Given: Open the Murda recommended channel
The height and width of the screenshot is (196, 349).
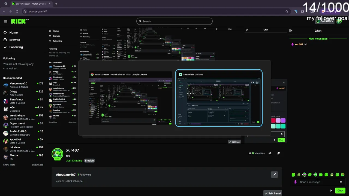Looking at the screenshot, I should [x=23, y=157].
